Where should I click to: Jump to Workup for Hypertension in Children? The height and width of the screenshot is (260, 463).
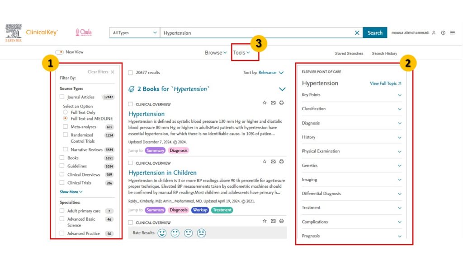tap(200, 210)
